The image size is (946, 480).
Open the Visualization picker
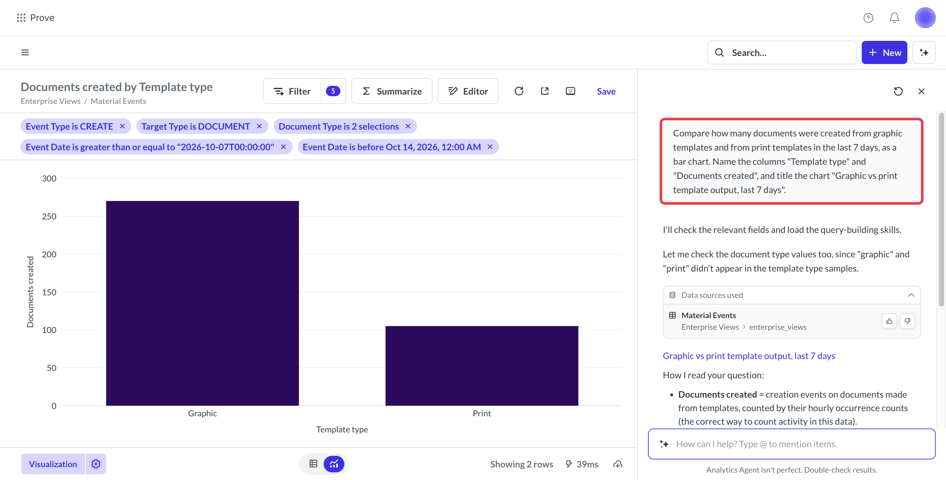coord(53,464)
